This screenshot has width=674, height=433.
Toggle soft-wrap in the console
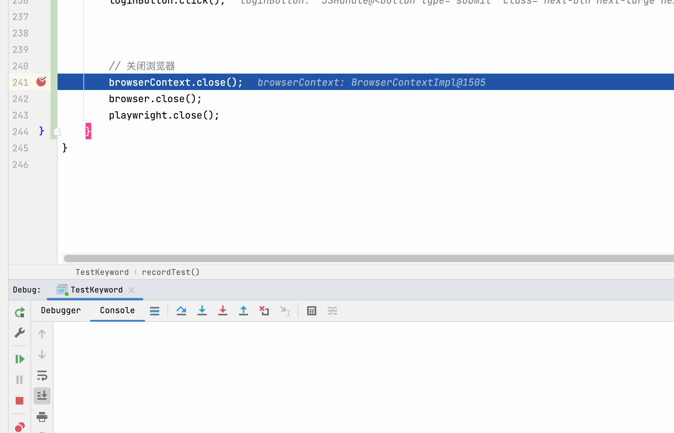(x=42, y=376)
